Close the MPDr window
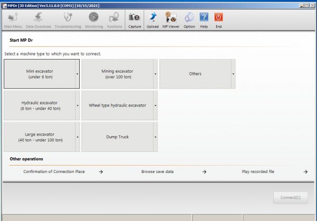The height and width of the screenshot is (221, 317). 312,6
